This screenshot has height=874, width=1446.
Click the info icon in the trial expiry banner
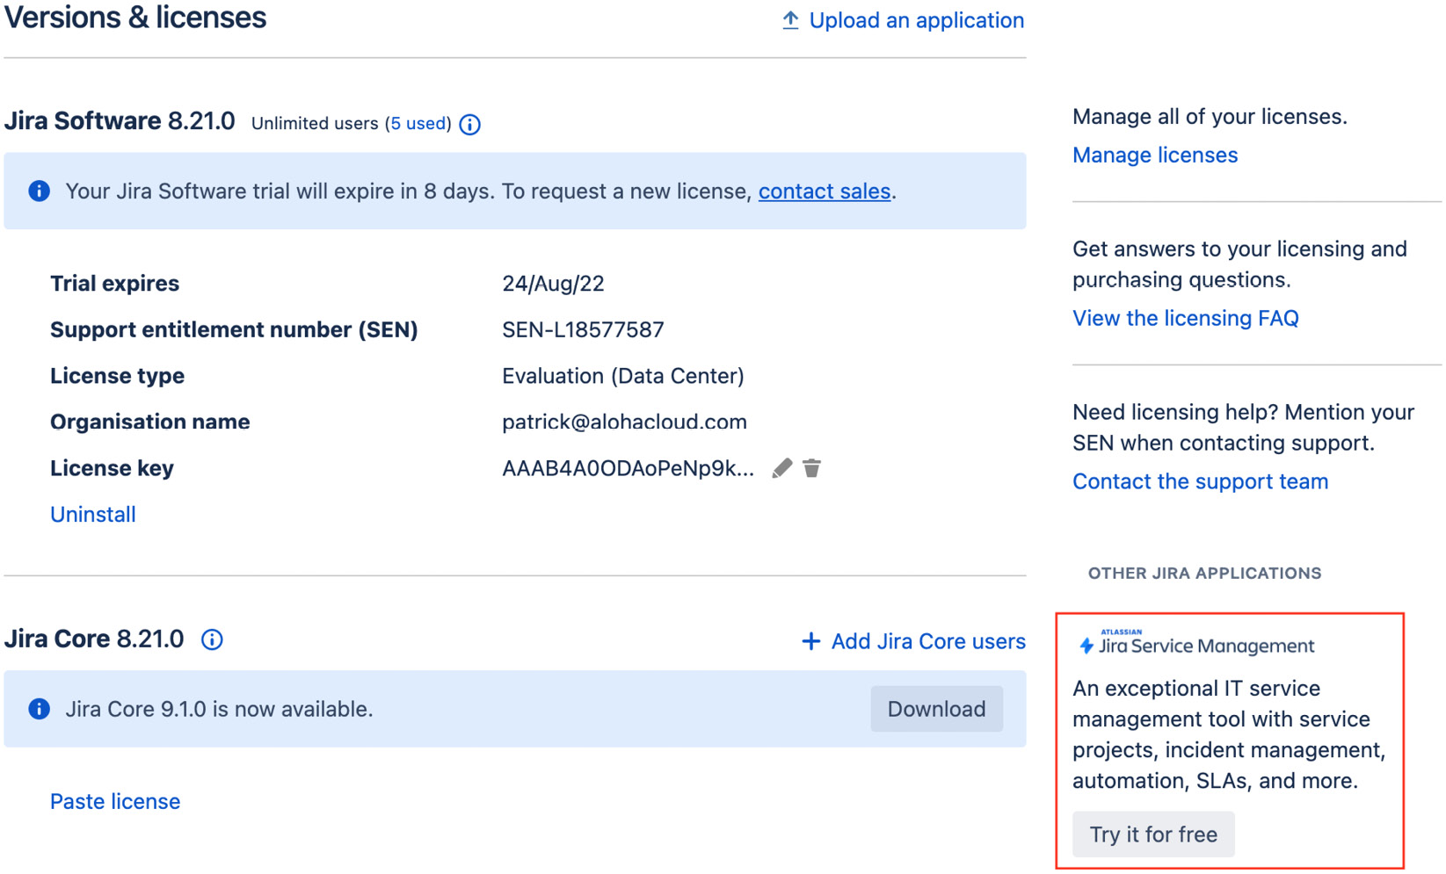coord(39,191)
